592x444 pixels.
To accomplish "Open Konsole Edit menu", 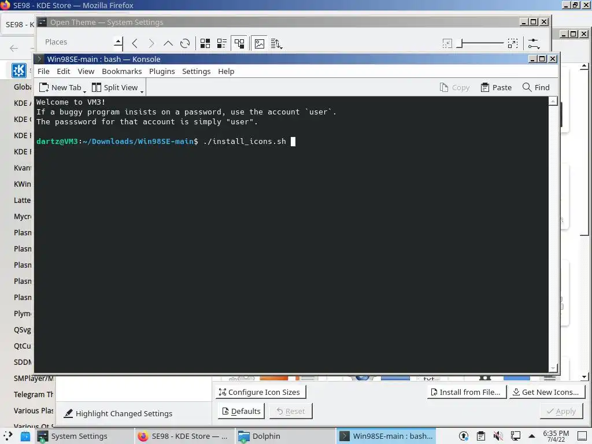I will click(x=64, y=71).
